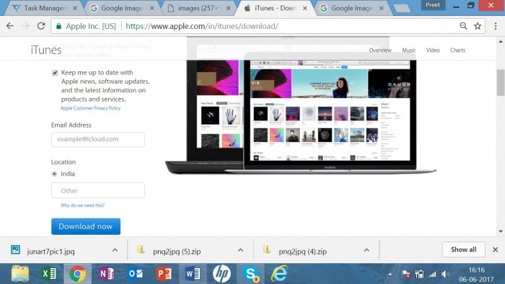Click scrollbar up arrow

501,42
